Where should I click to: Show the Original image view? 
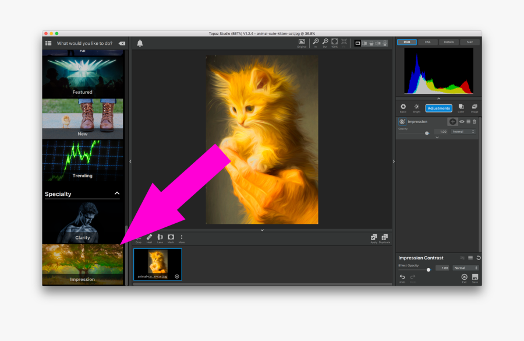pyautogui.click(x=302, y=43)
